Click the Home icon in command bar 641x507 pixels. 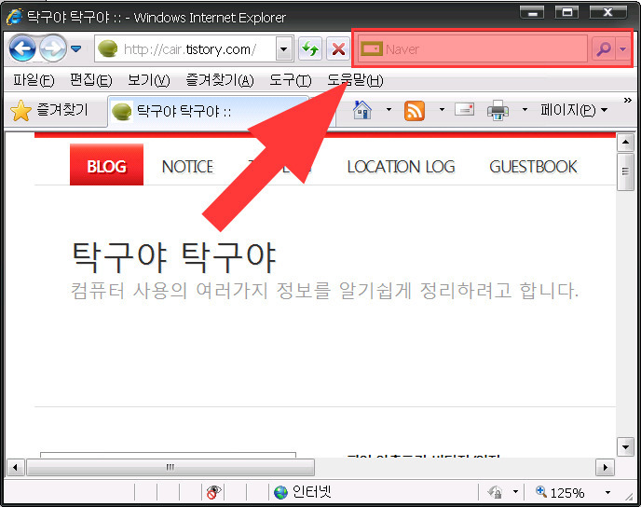[x=362, y=110]
